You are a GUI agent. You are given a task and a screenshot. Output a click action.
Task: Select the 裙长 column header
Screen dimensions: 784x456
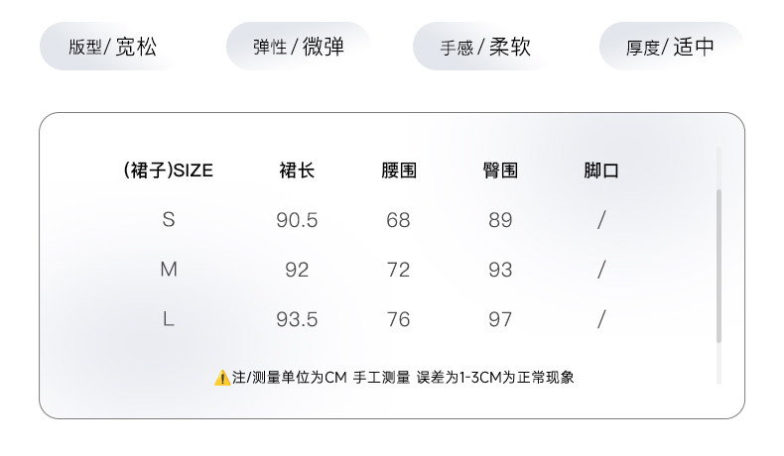pos(297,171)
